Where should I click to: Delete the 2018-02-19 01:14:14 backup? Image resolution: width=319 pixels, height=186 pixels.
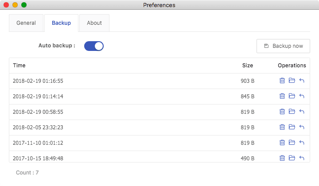pyautogui.click(x=282, y=96)
